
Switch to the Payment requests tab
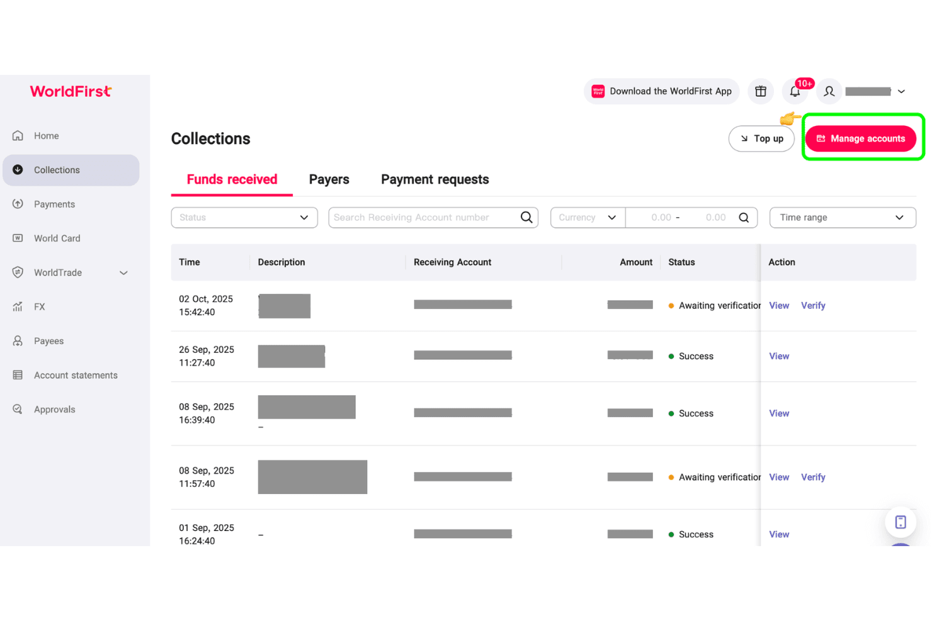(x=435, y=179)
